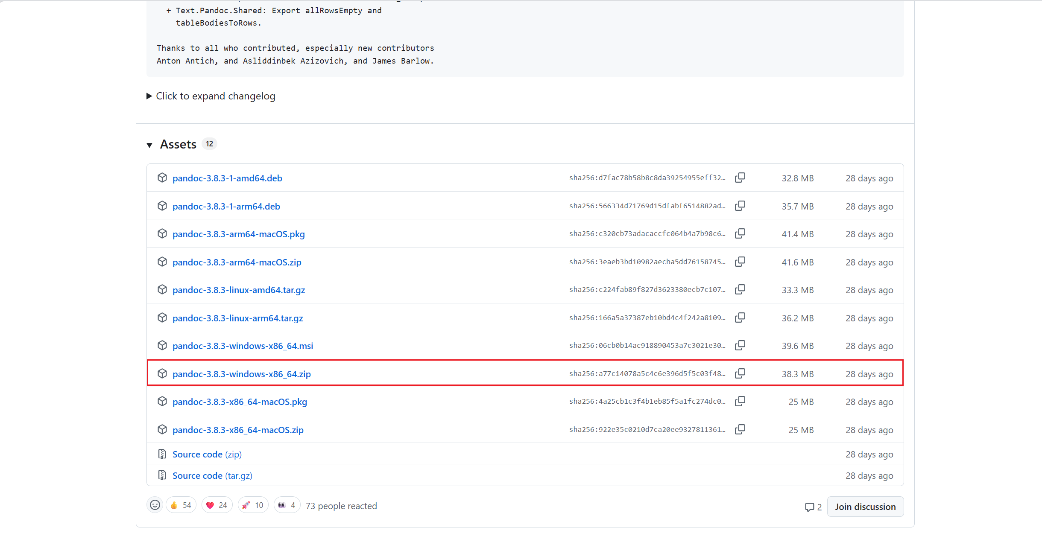Click the sha256 hash for x86_64-macOS.pkg
Screen dimensions: 1042x539
(647, 402)
